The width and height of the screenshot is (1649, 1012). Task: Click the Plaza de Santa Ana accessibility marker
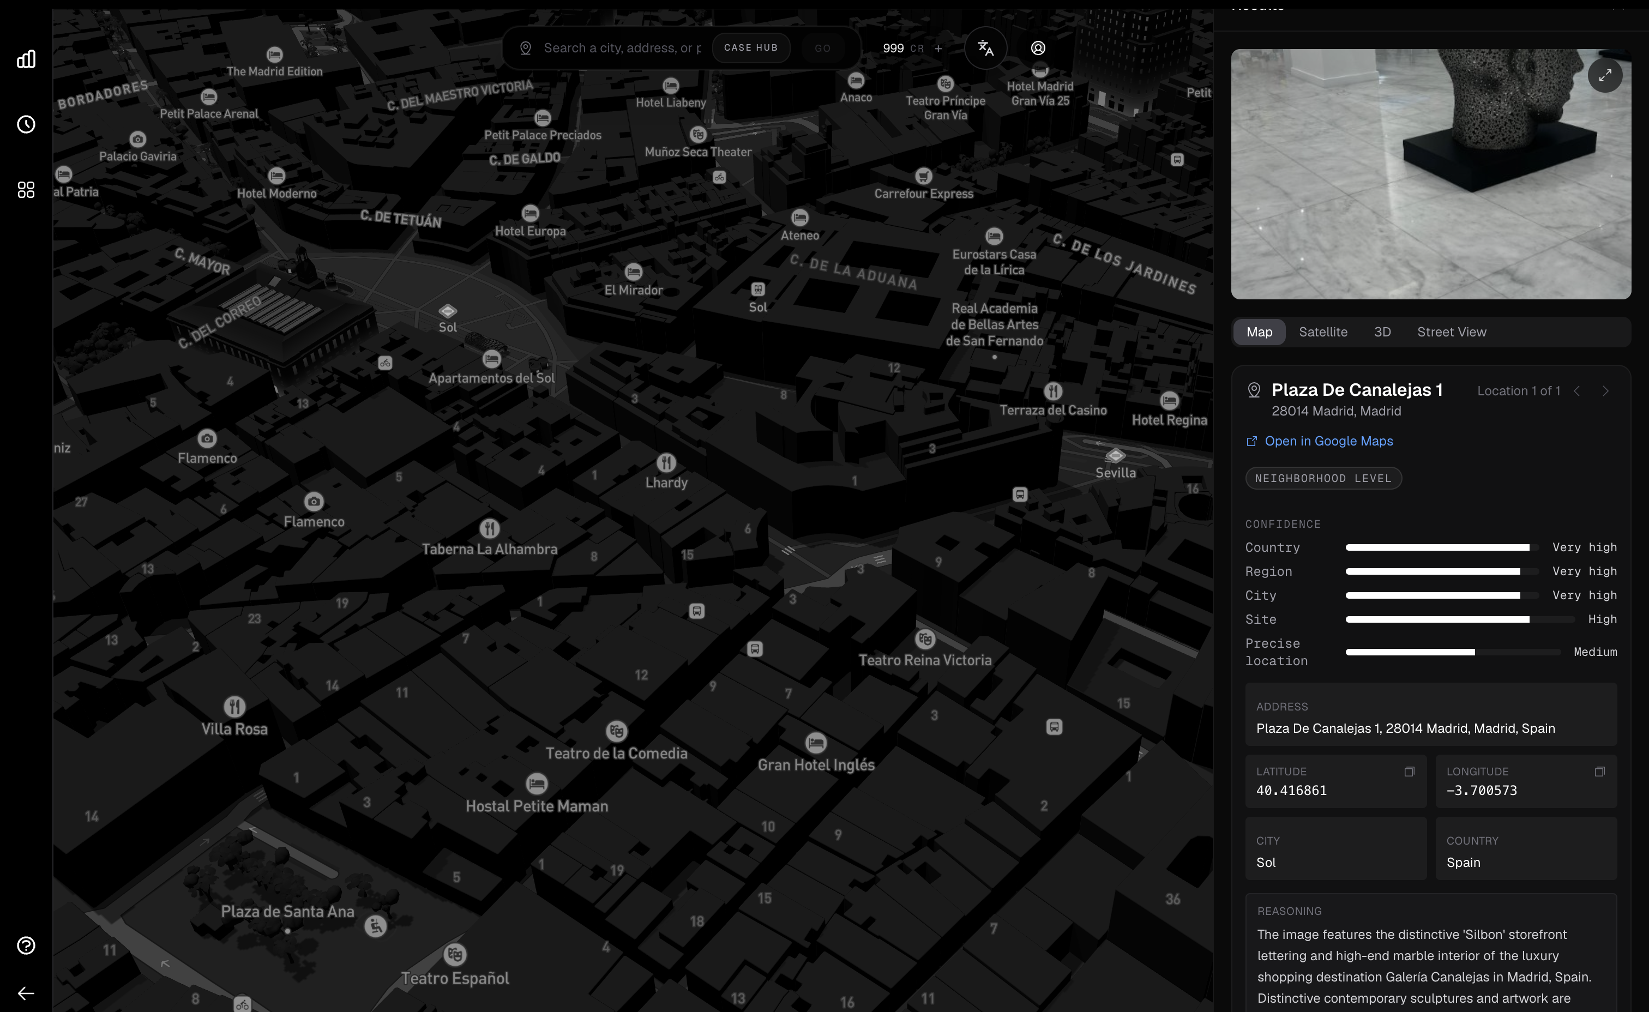coord(375,926)
